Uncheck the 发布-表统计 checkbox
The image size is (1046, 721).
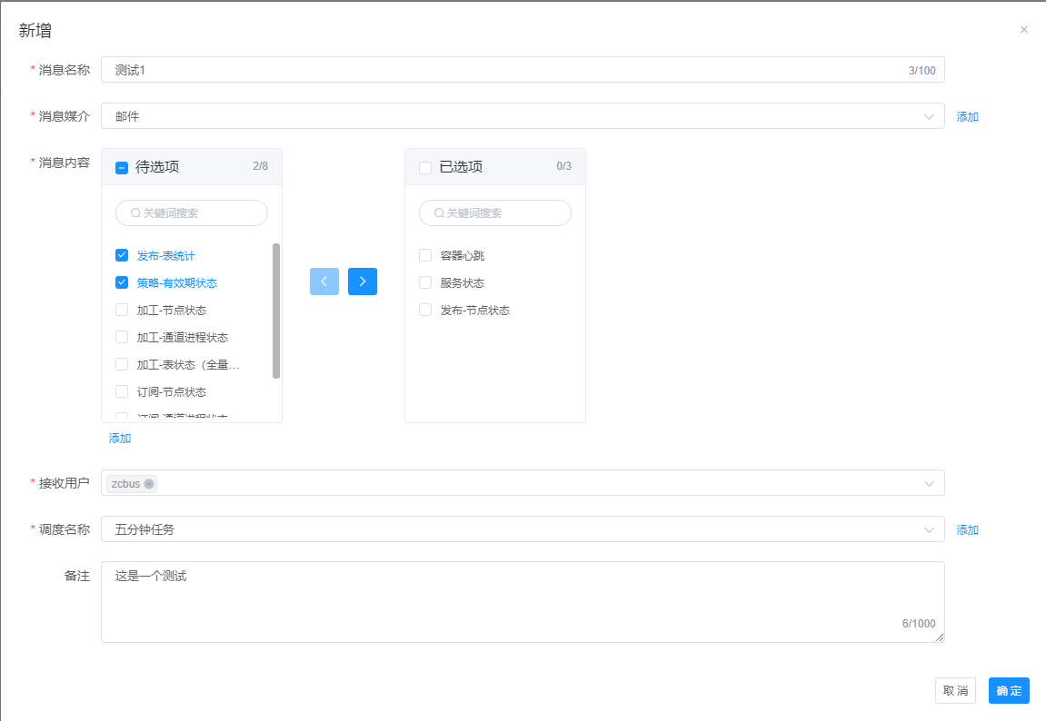click(x=122, y=255)
